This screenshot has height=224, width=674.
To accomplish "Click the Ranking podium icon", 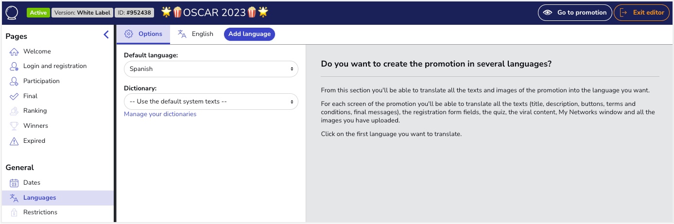I will [x=14, y=111].
